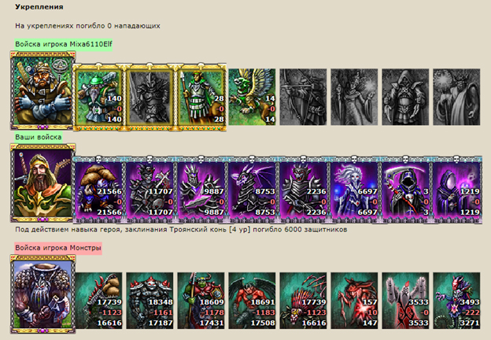Select the greyed-out sorceress unit card
The image size is (491, 340).
click(x=354, y=97)
